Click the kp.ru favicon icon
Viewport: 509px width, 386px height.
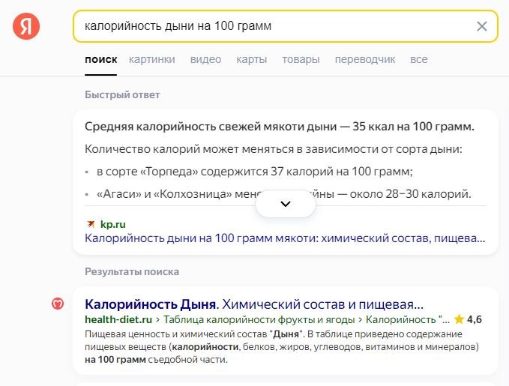coord(91,224)
